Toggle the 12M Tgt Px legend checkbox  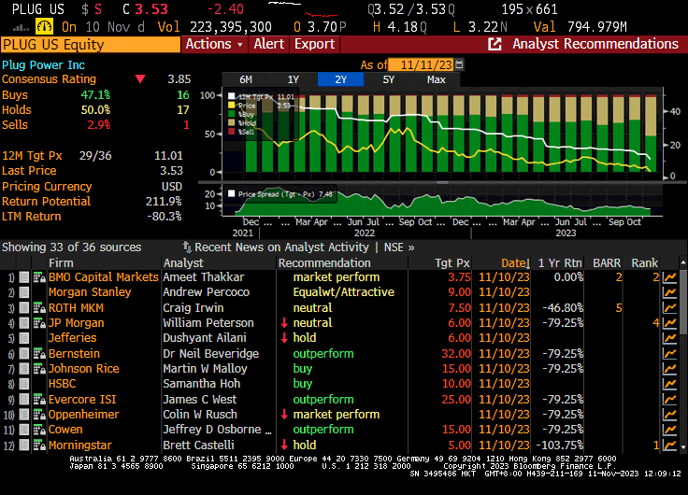pyautogui.click(x=232, y=95)
